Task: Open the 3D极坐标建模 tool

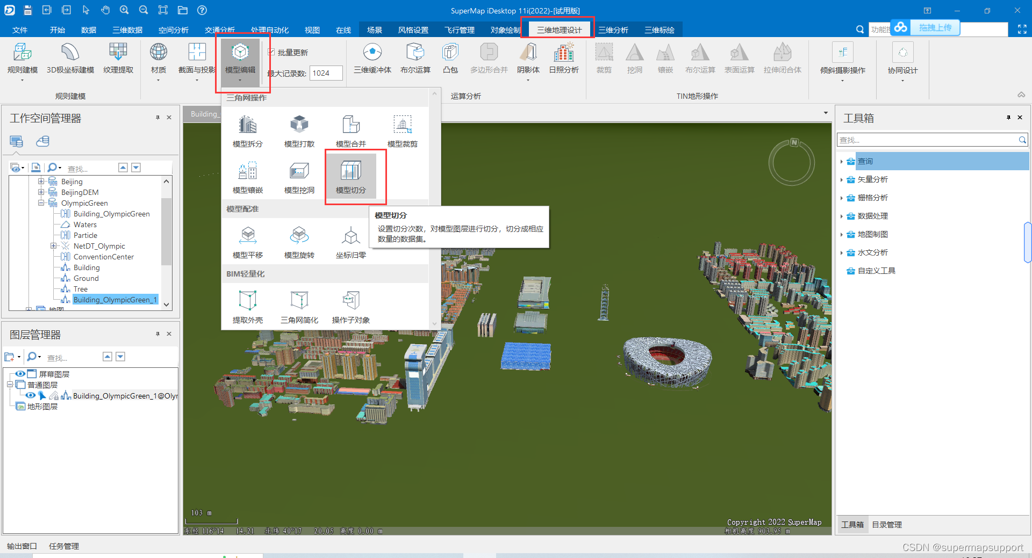Action: [70, 59]
